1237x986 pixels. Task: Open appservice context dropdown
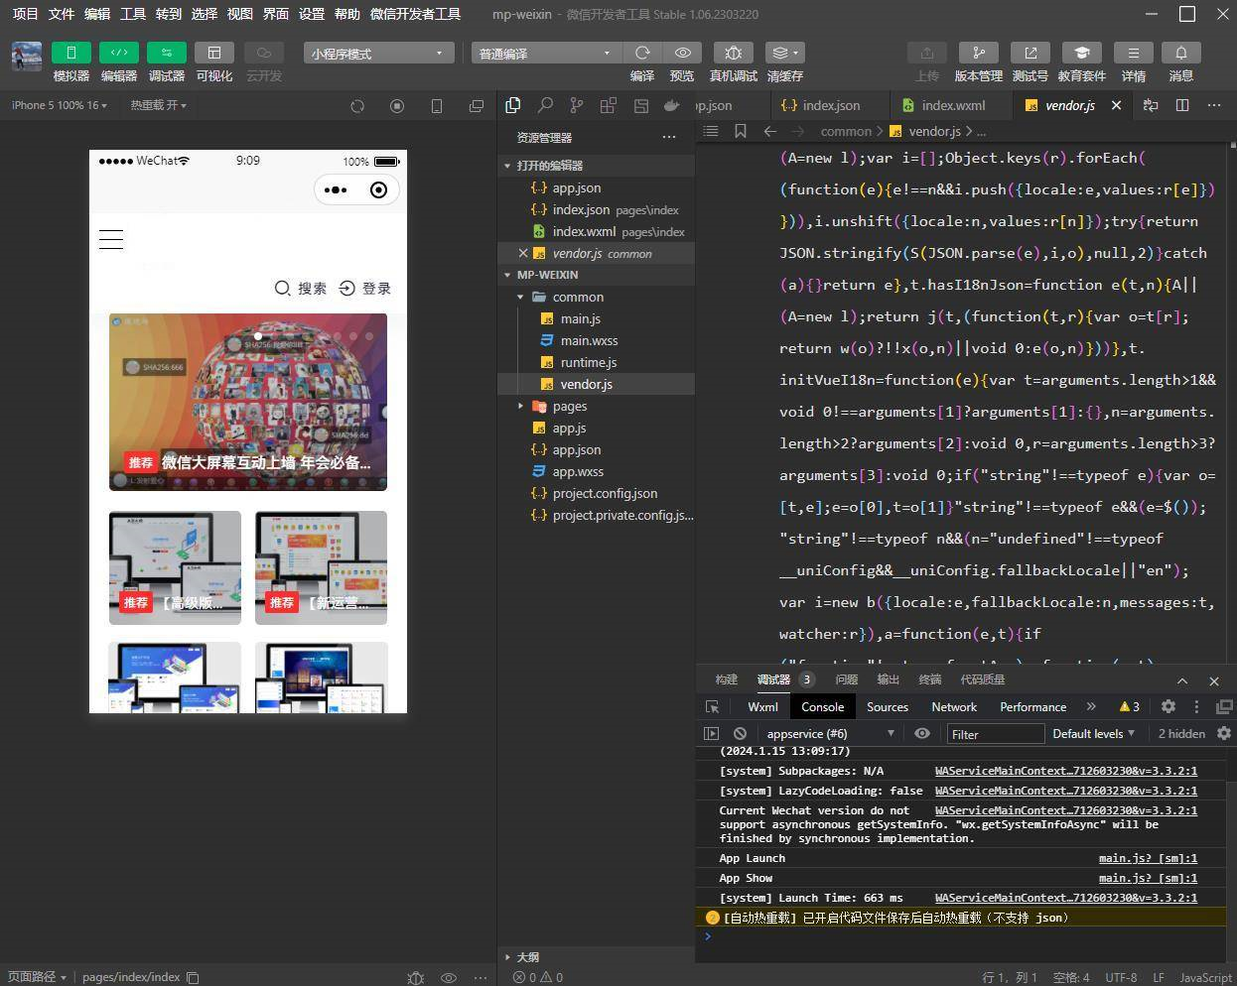830,733
